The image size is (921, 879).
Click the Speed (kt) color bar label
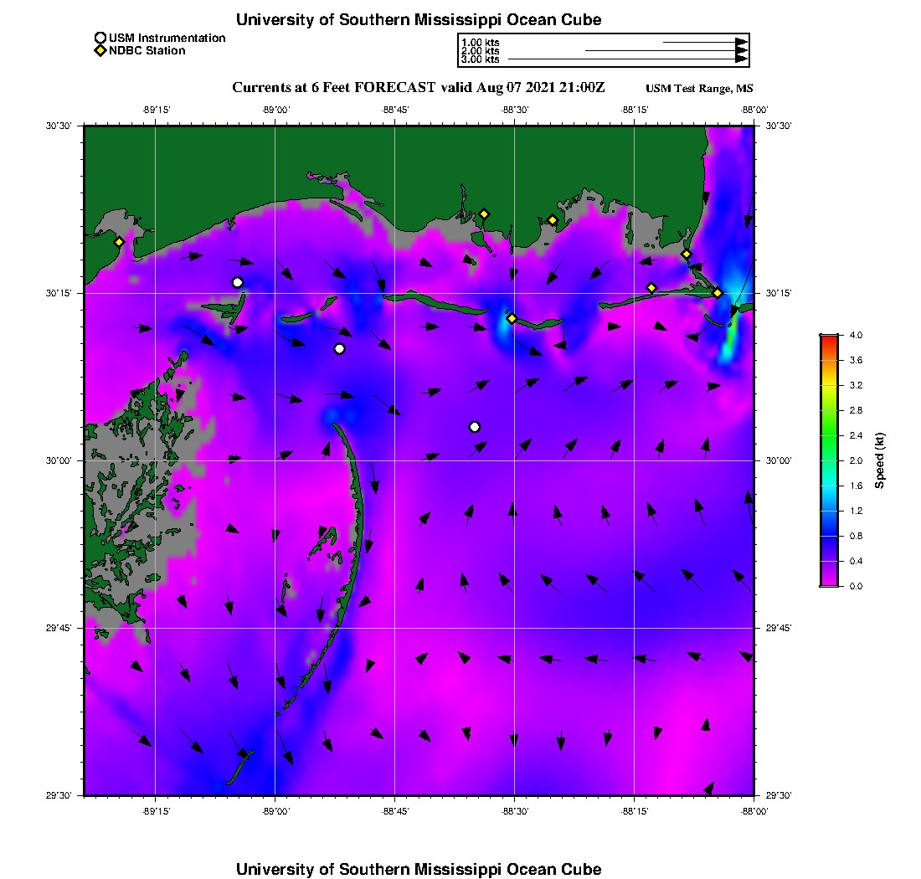click(x=879, y=460)
